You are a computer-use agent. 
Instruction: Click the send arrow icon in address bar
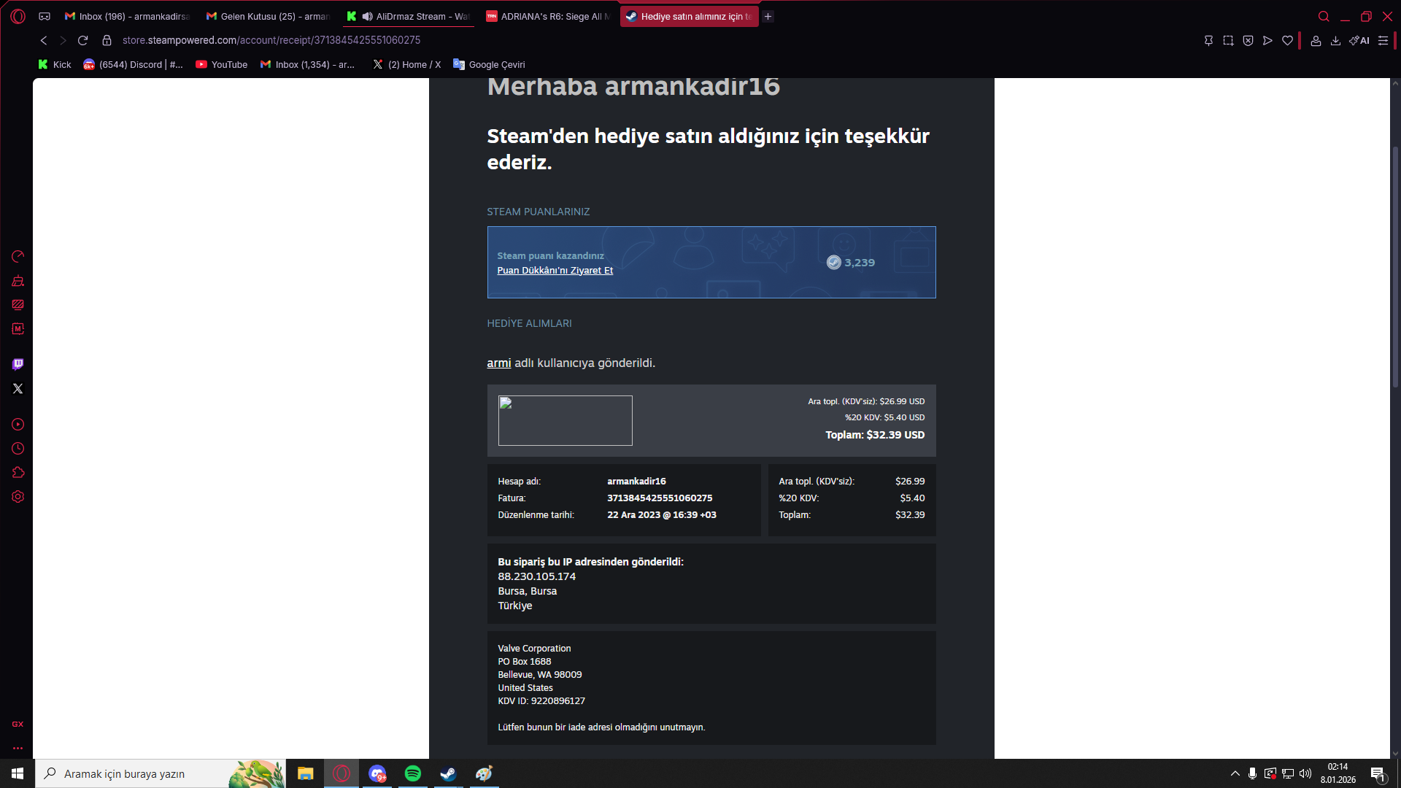point(1268,41)
